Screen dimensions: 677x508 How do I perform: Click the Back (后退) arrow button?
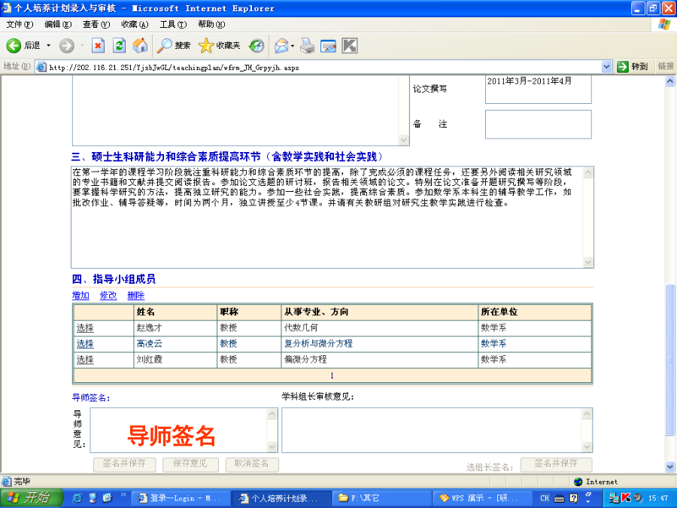point(23,46)
